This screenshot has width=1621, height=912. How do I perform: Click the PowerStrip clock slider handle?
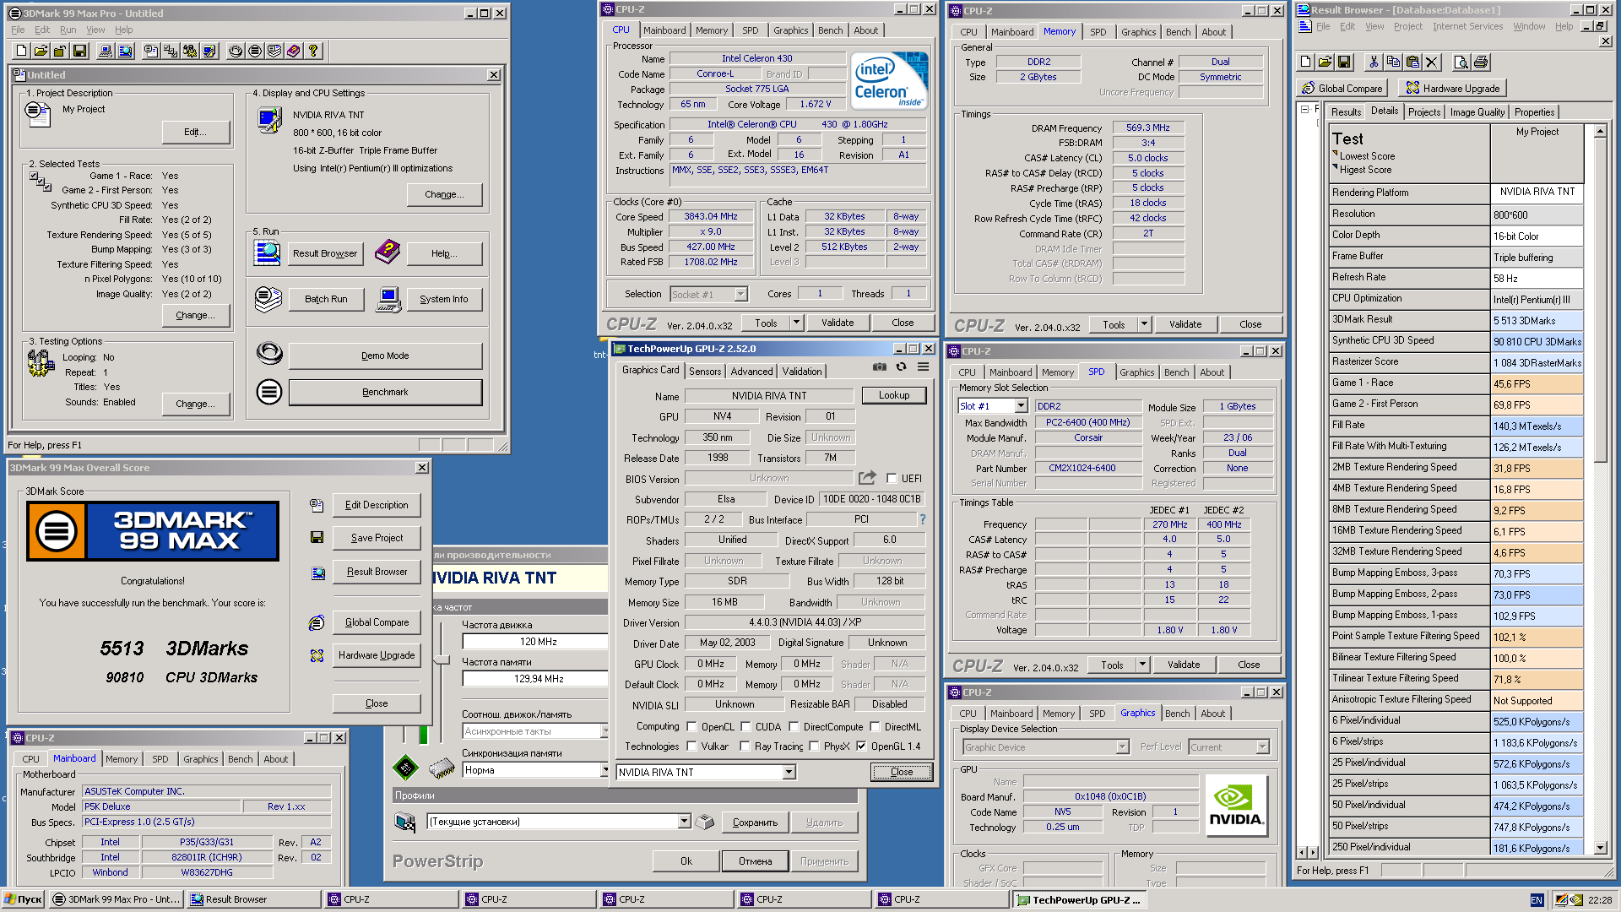click(x=442, y=659)
